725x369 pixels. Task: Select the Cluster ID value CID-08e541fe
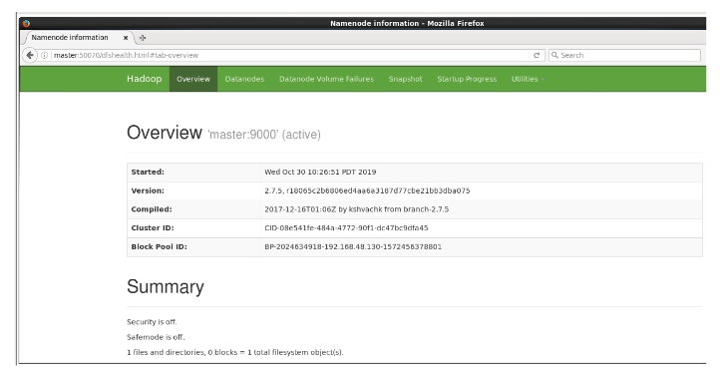point(346,228)
